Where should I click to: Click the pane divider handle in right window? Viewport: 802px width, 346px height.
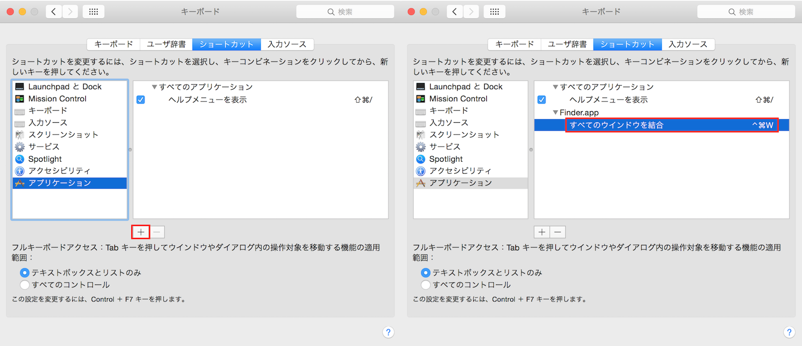[531, 149]
